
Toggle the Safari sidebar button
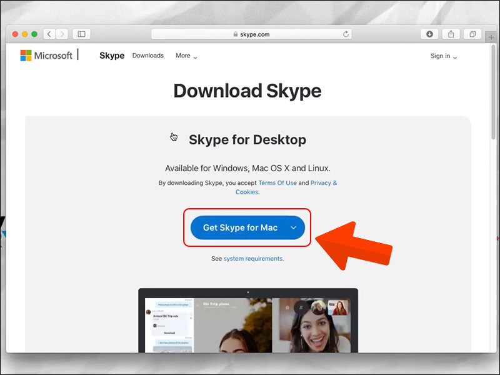[82, 34]
